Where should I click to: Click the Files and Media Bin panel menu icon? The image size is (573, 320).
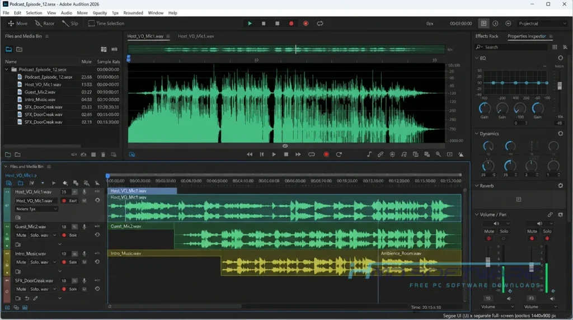tap(47, 36)
